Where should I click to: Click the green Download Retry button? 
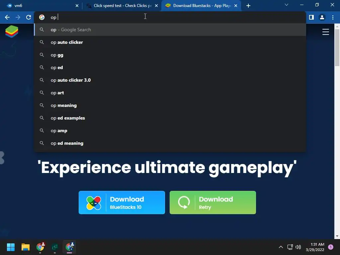pyautogui.click(x=213, y=203)
